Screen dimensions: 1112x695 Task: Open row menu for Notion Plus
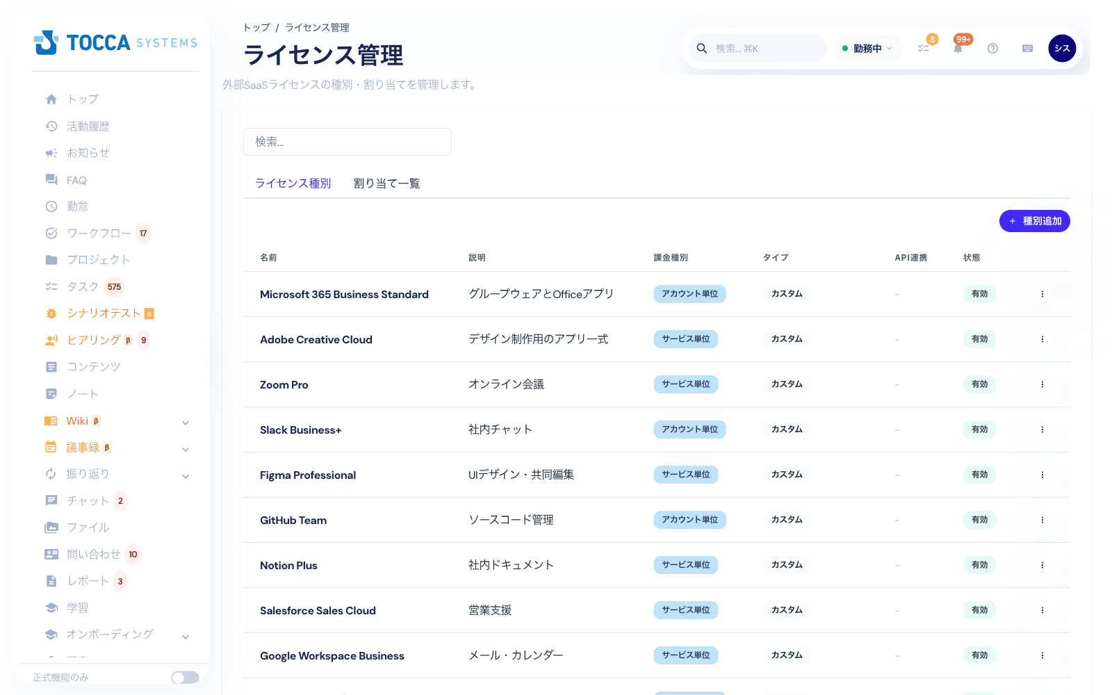coord(1042,565)
